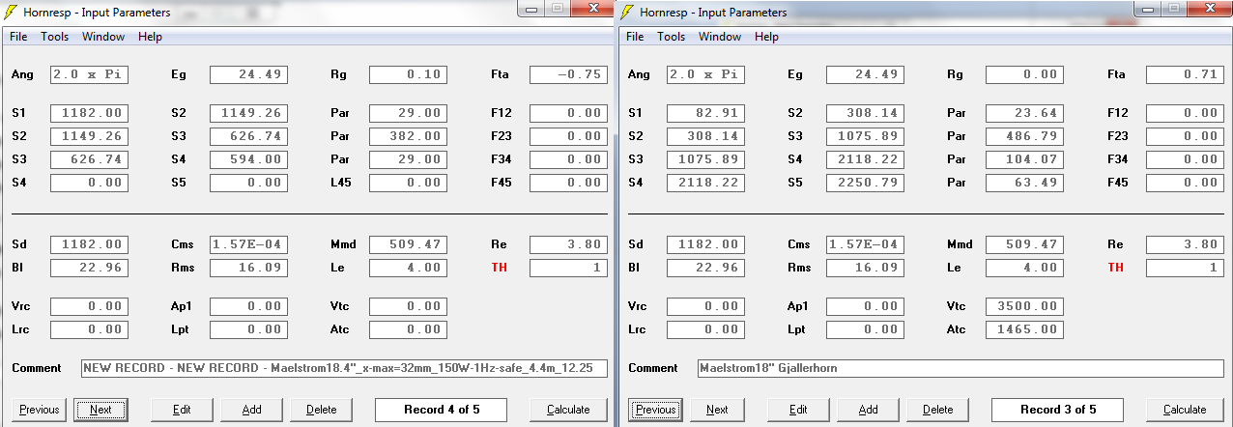Select the Eg 24.49 field in left window
This screenshot has height=427, width=1233.
coord(248,74)
